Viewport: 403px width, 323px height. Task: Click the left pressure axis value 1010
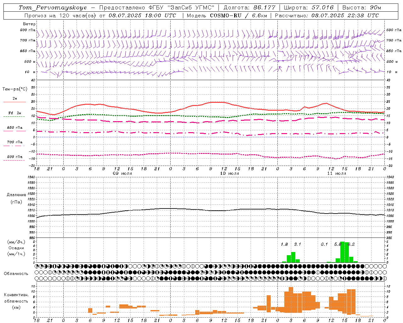point(31,210)
